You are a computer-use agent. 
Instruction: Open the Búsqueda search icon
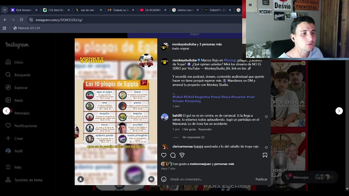coord(8,75)
